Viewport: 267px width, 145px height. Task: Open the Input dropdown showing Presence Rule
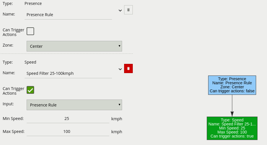tap(74, 105)
